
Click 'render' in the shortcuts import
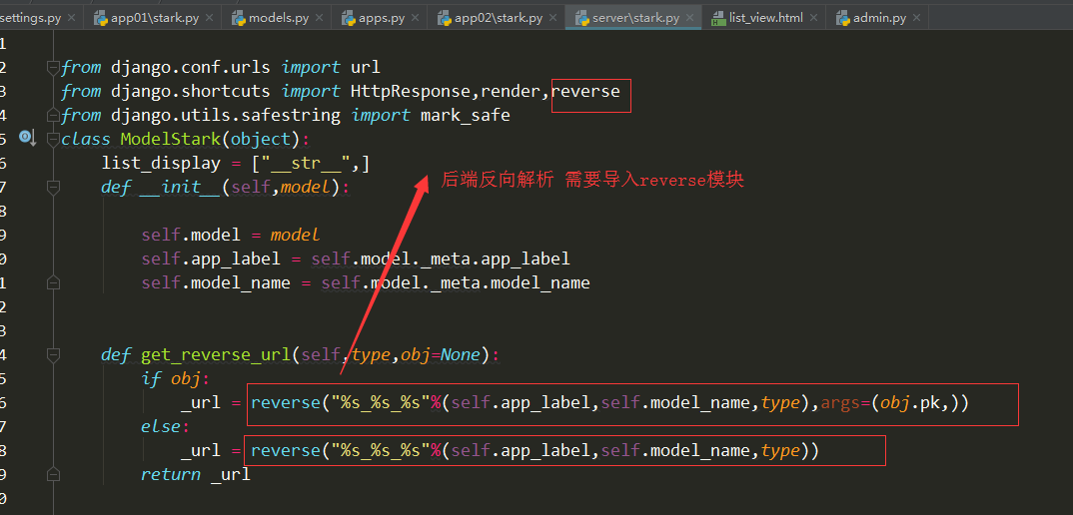tap(510, 91)
